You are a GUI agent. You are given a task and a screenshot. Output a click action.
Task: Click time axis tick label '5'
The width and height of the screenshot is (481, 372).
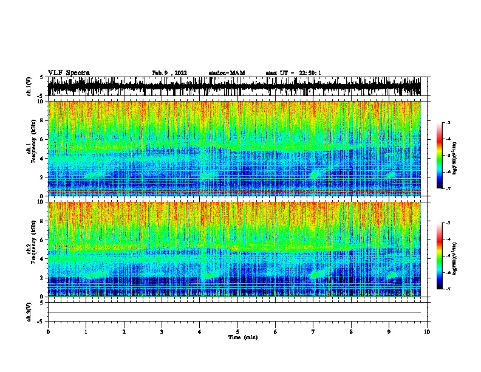click(237, 332)
